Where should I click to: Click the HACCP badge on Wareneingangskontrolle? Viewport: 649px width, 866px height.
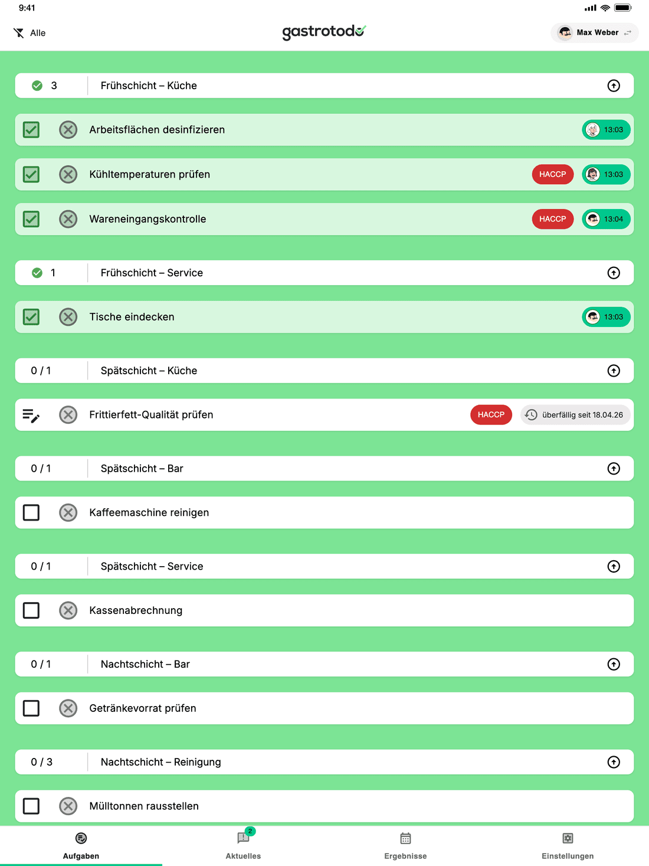[552, 219]
